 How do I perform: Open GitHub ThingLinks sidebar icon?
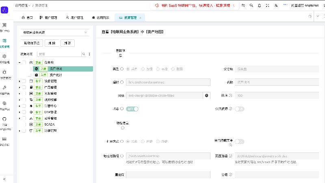point(4,119)
